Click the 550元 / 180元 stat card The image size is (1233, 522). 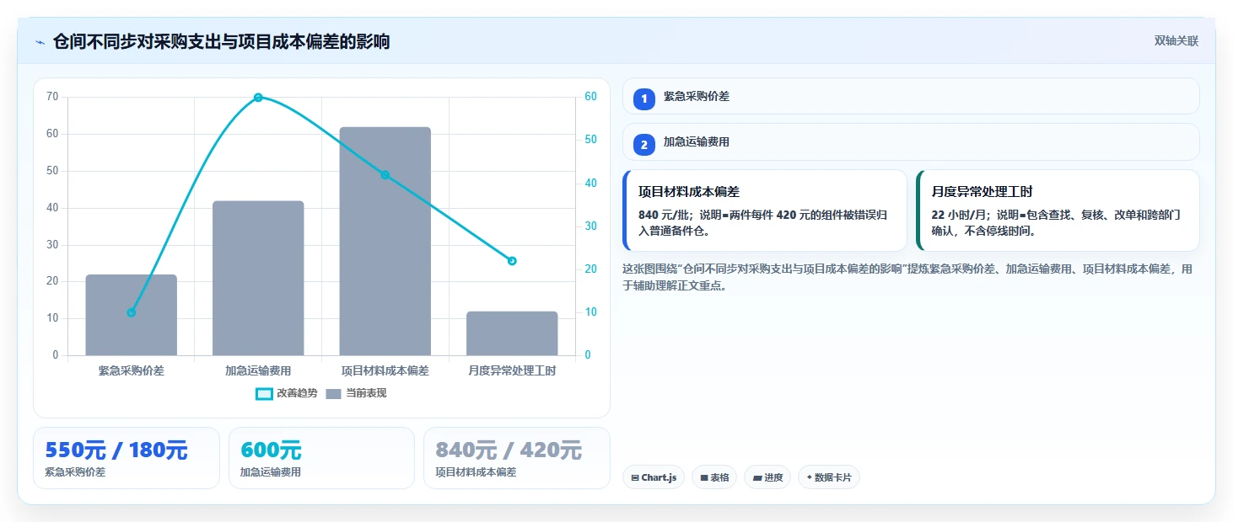click(x=127, y=458)
